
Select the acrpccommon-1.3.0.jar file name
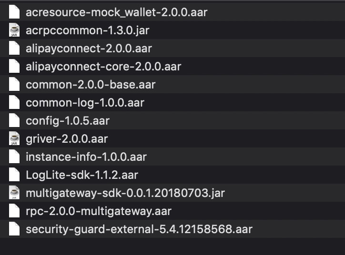88,30
